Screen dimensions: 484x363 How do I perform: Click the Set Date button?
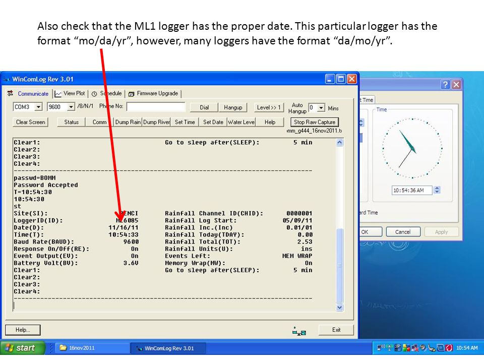tap(213, 122)
